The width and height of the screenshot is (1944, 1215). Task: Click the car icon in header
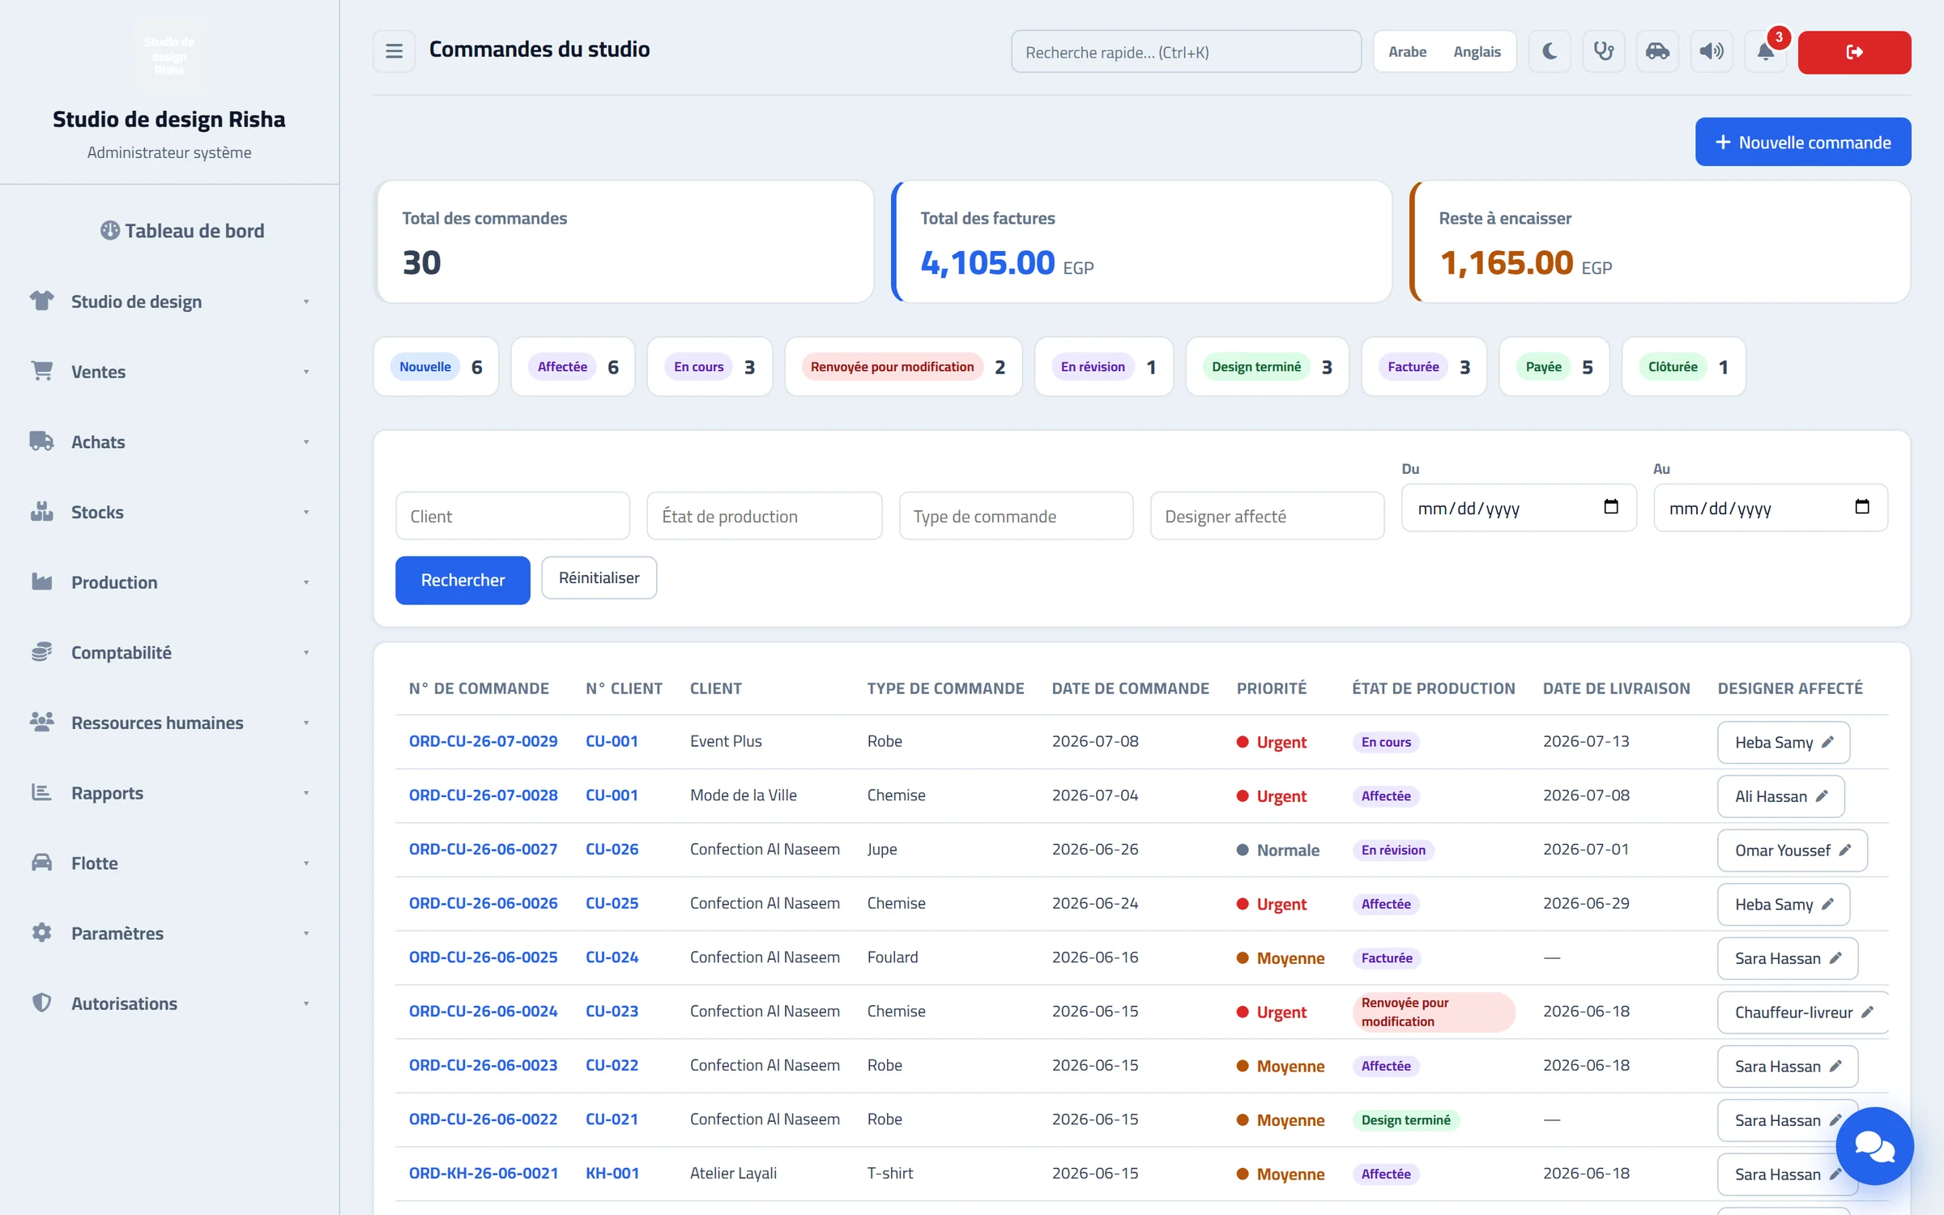coord(1657,52)
